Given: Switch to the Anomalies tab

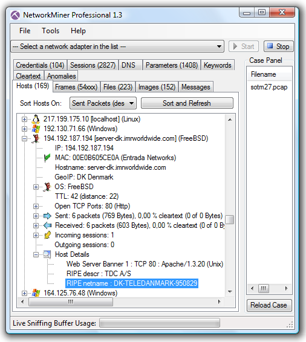Looking at the screenshot, I should [x=61, y=76].
